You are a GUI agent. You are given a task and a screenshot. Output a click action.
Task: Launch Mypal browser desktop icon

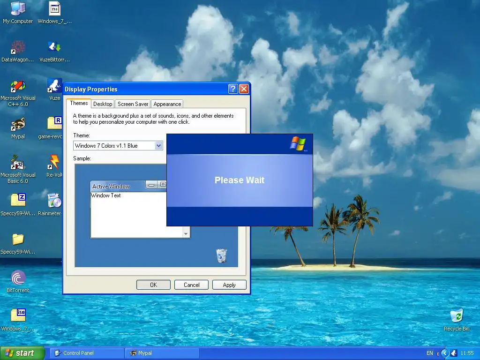[18, 128]
